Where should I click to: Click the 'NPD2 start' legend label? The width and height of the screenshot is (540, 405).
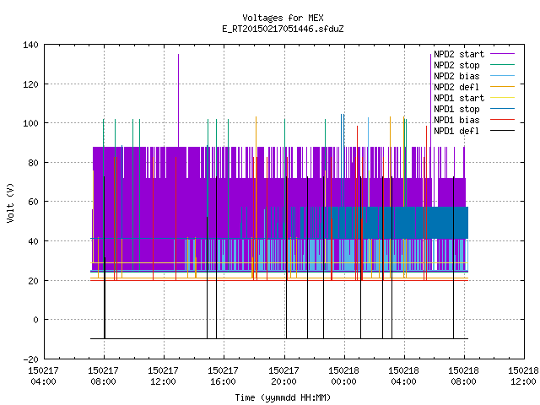[x=459, y=54]
